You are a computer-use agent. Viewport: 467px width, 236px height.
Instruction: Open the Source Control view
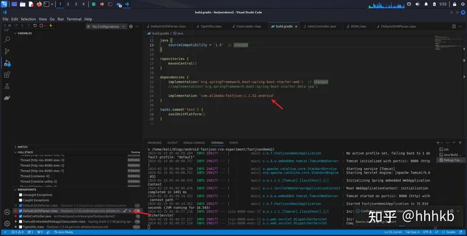click(x=7, y=51)
